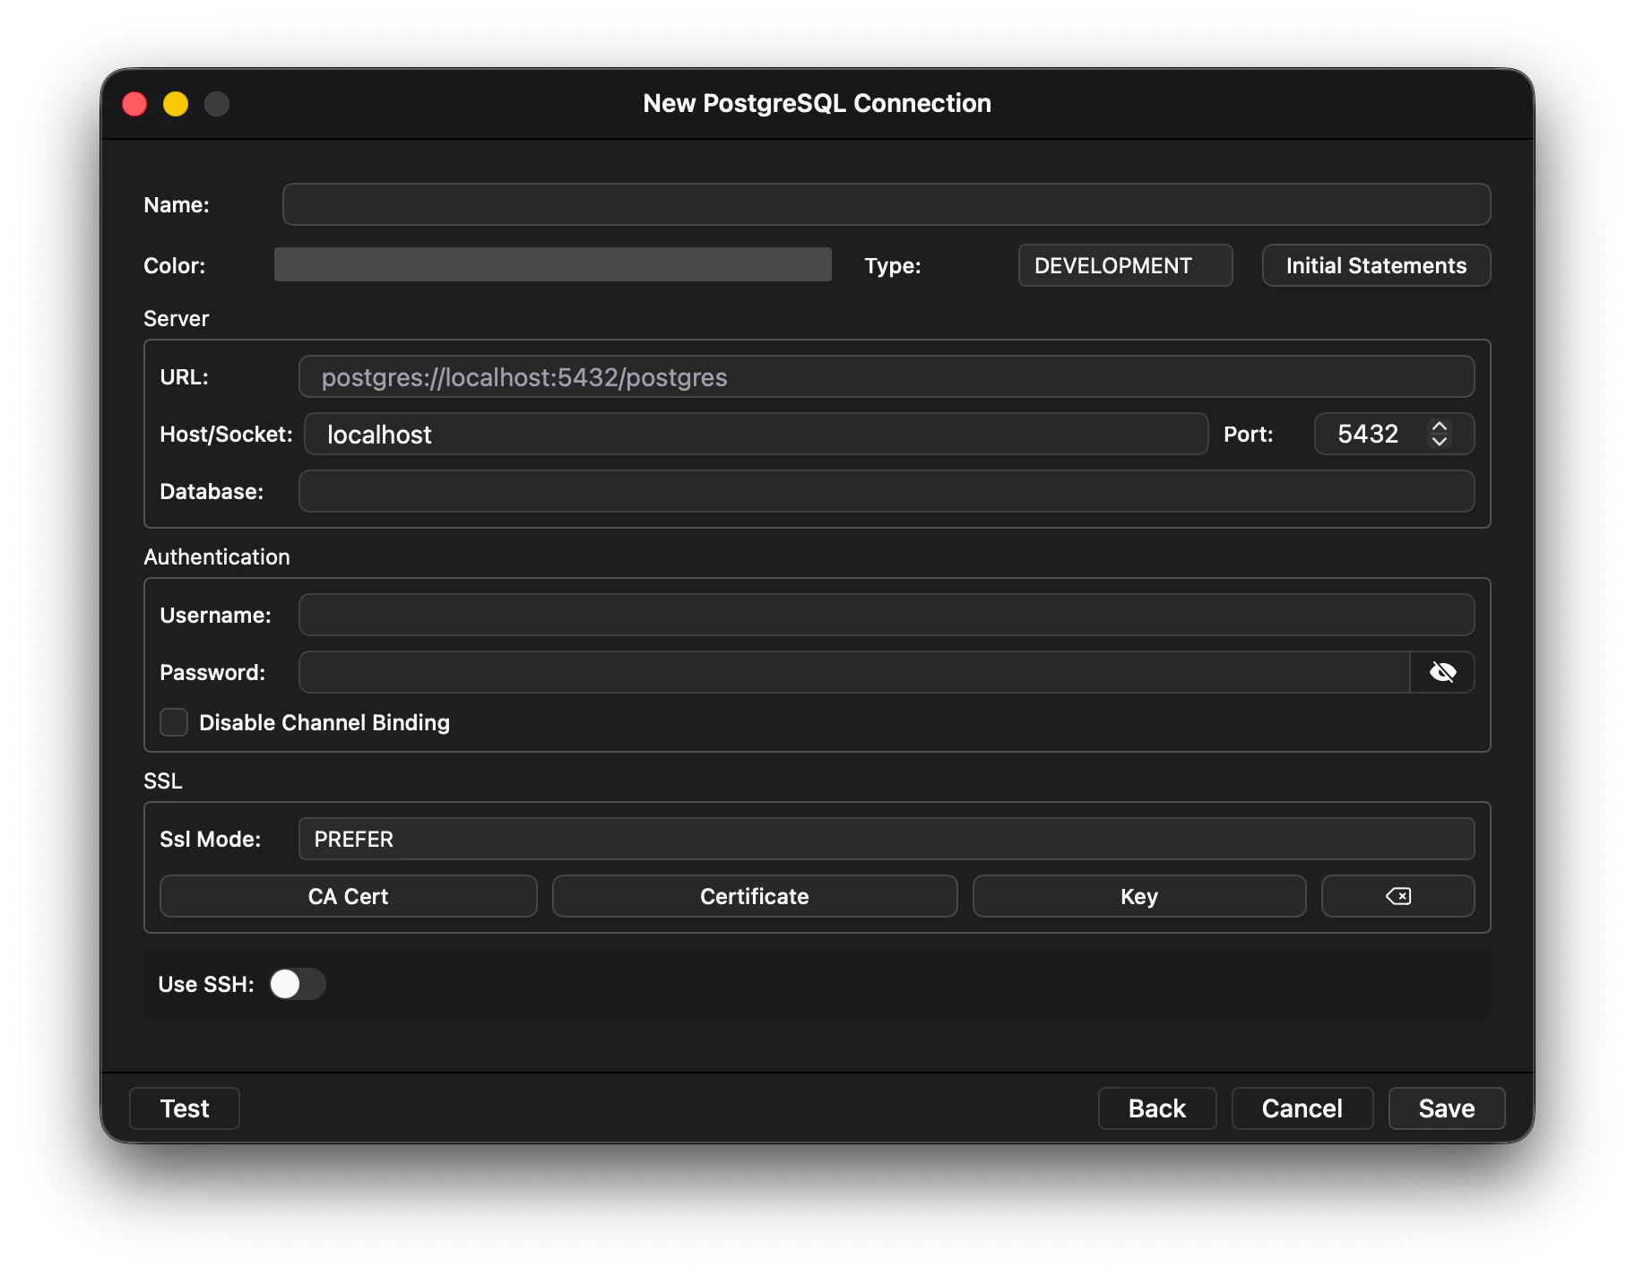Click into the URL input field
The height and width of the screenshot is (1276, 1635).
[x=886, y=376]
